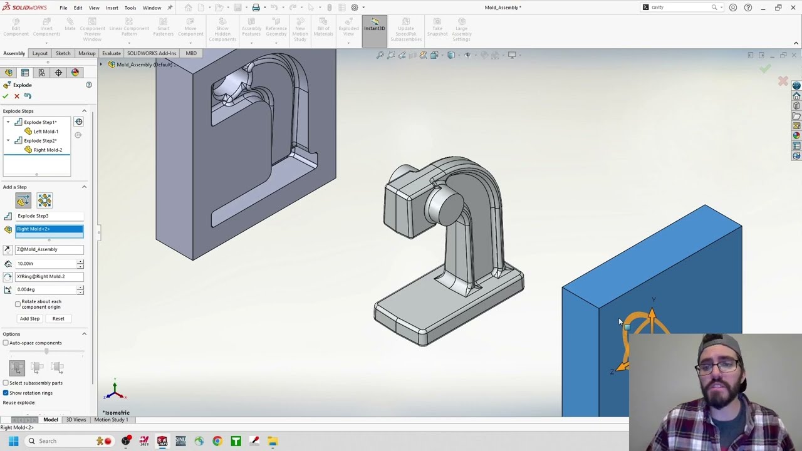Image resolution: width=802 pixels, height=451 pixels.
Task: Click the Zoom to Fit magnifier icon
Action: (x=380, y=55)
